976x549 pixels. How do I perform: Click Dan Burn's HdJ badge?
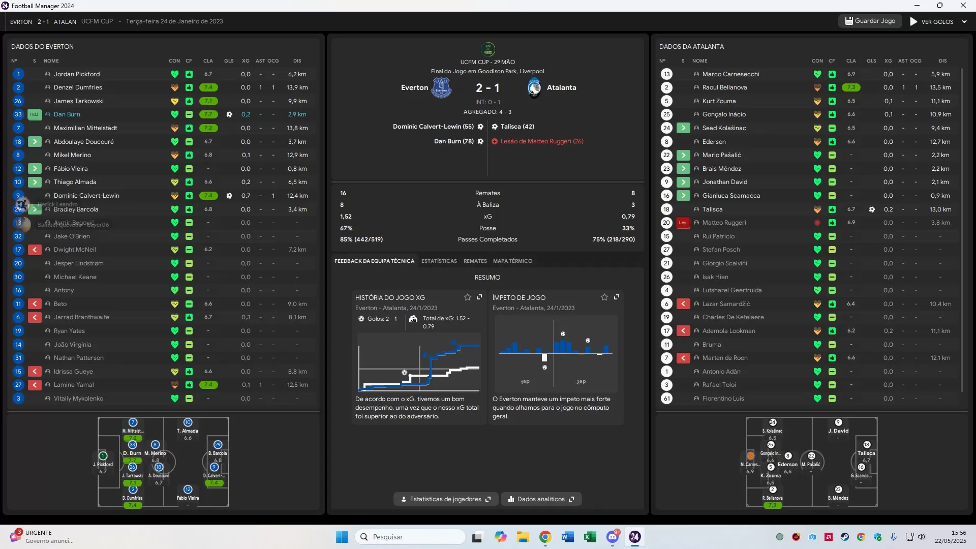(34, 114)
